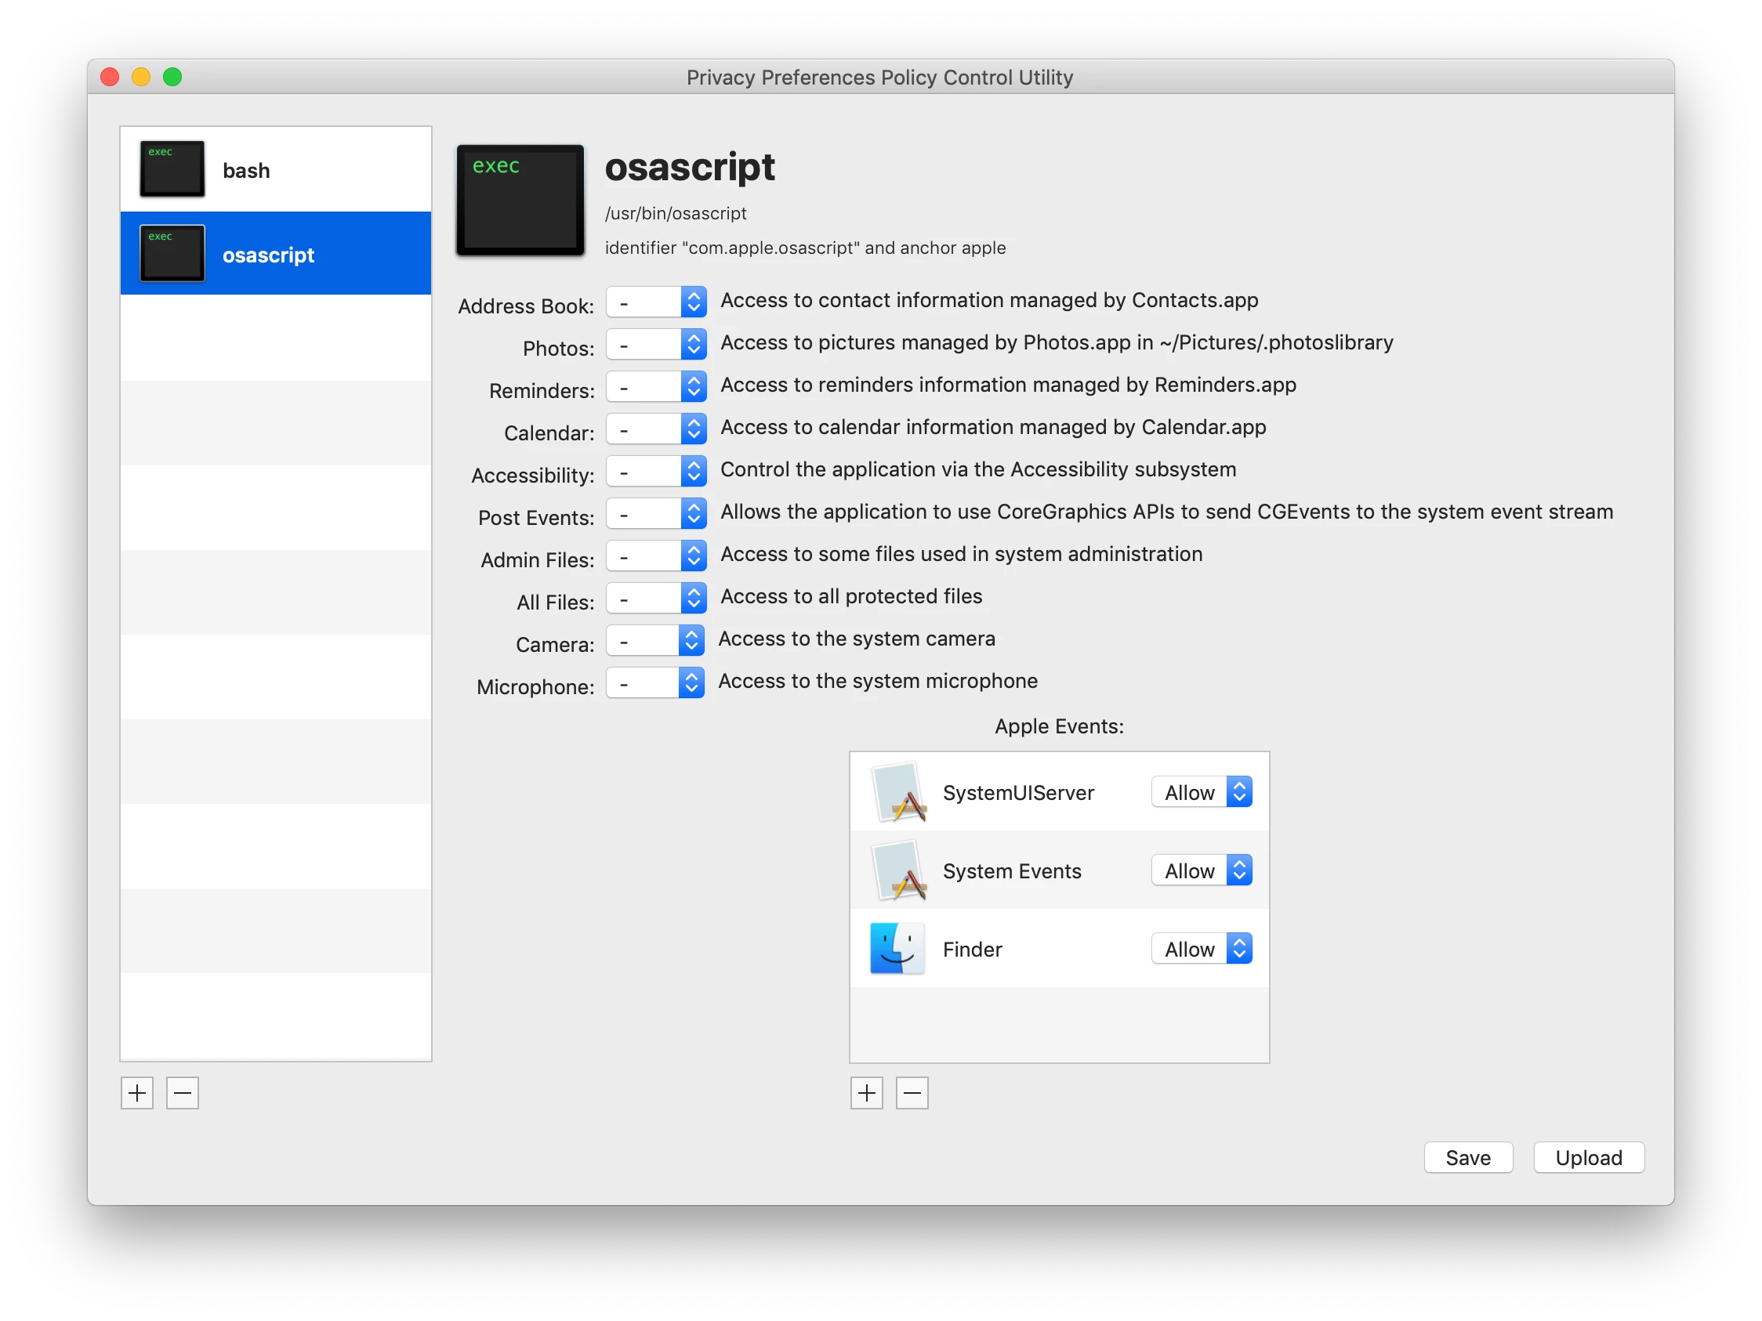Remove Apple Events entry with minus button
Image resolution: width=1762 pixels, height=1321 pixels.
pos(912,1092)
